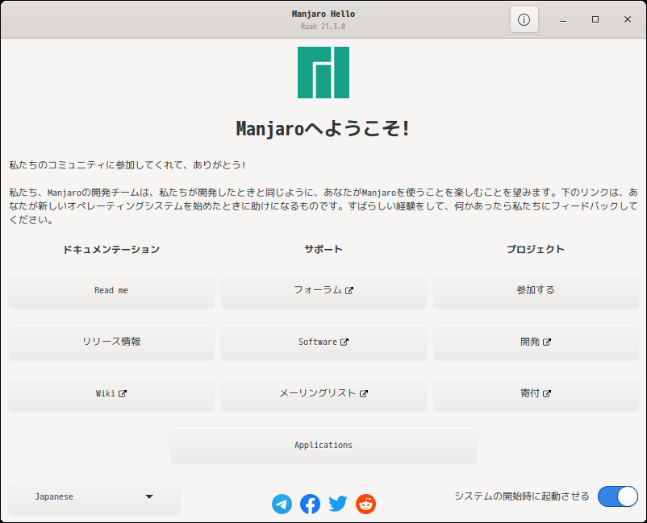Open the Telegram social link
This screenshot has height=523, width=647.
point(282,504)
